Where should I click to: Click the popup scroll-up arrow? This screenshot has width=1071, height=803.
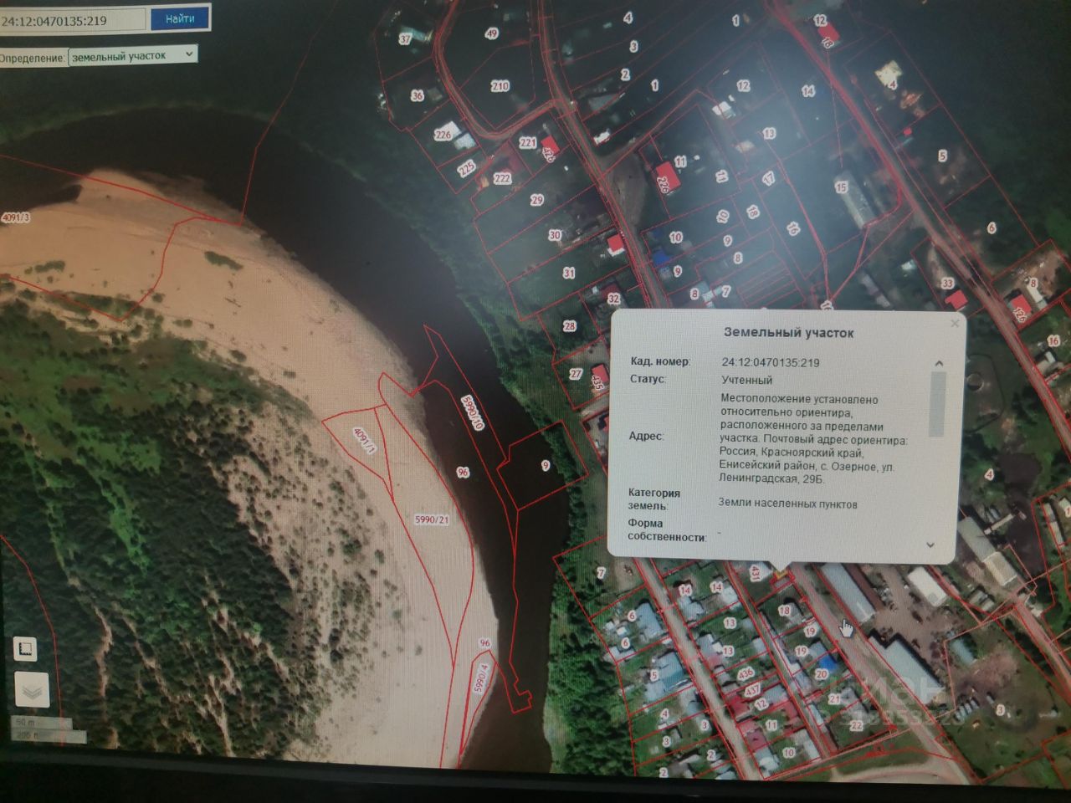tap(939, 363)
